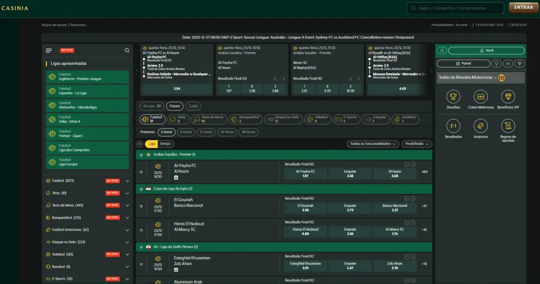Open the Regras de apostas icon
This screenshot has height=284, width=540.
pyautogui.click(x=508, y=126)
